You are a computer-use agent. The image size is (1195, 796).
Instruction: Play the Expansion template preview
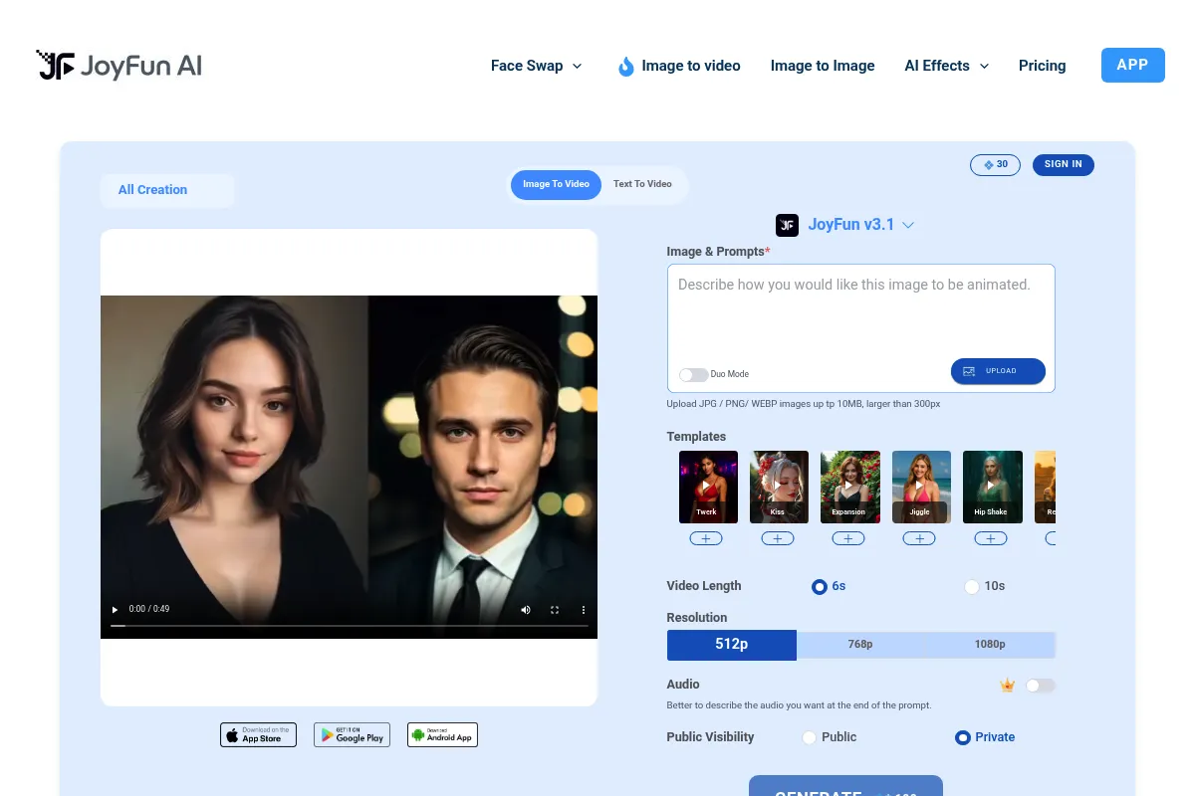850,487
